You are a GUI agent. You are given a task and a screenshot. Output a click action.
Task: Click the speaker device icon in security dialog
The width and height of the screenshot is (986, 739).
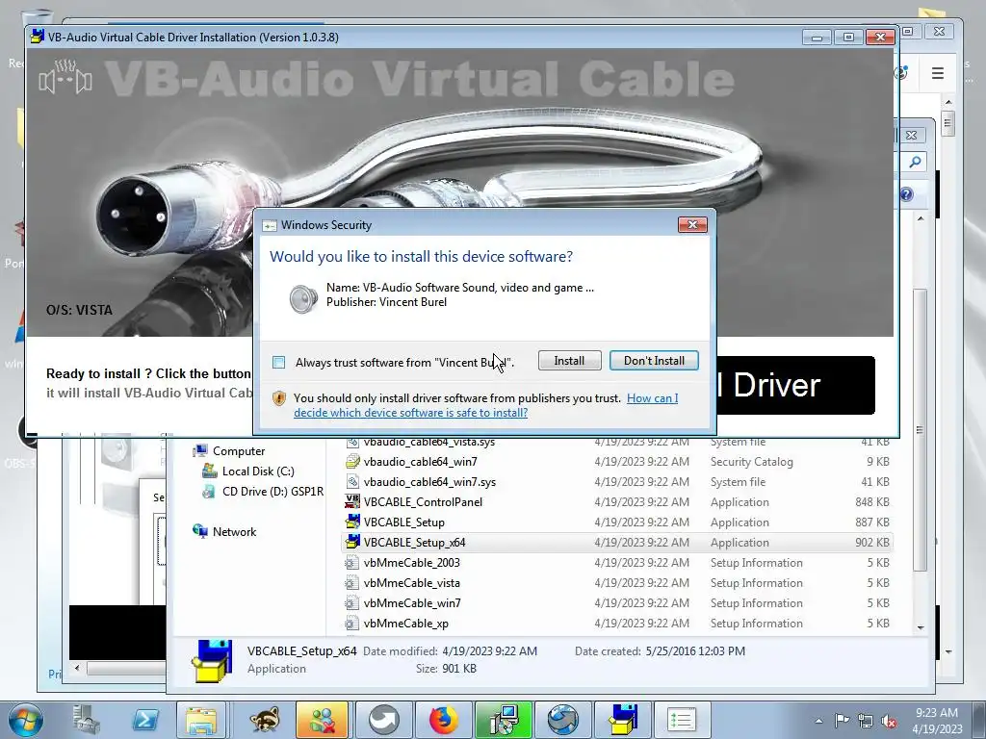[x=303, y=298]
